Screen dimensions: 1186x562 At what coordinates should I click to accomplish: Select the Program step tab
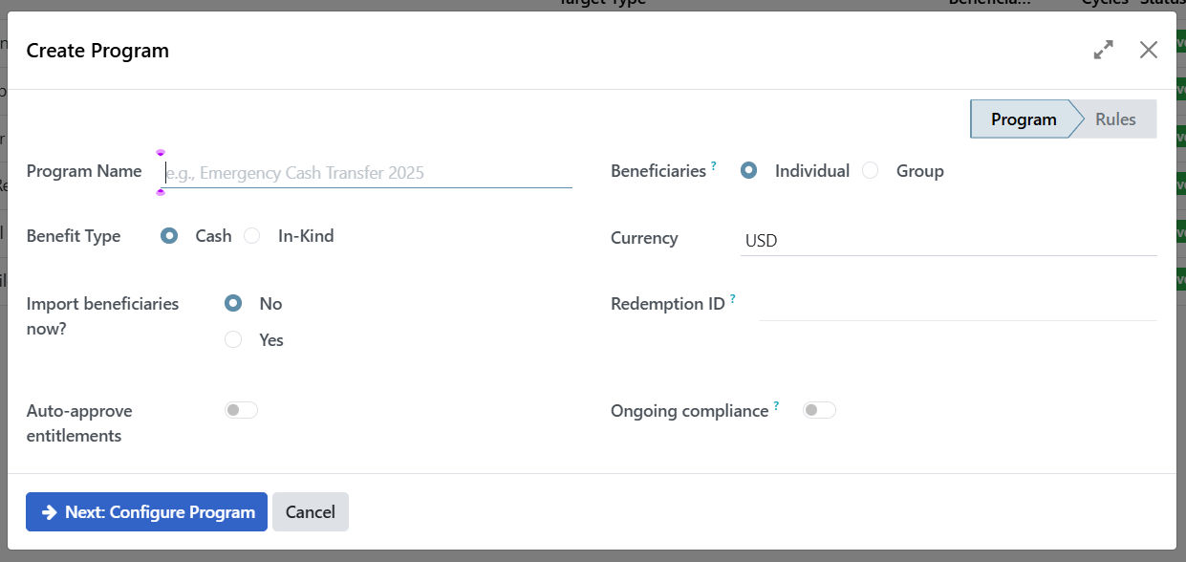1023,119
